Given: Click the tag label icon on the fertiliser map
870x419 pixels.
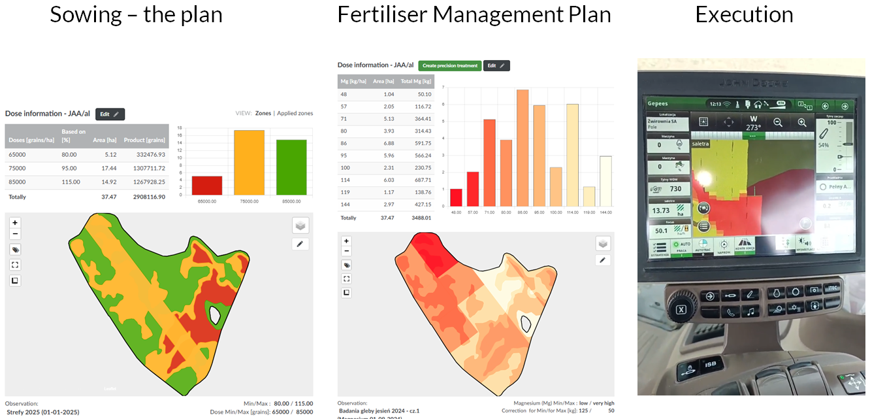Looking at the screenshot, I should click(346, 265).
